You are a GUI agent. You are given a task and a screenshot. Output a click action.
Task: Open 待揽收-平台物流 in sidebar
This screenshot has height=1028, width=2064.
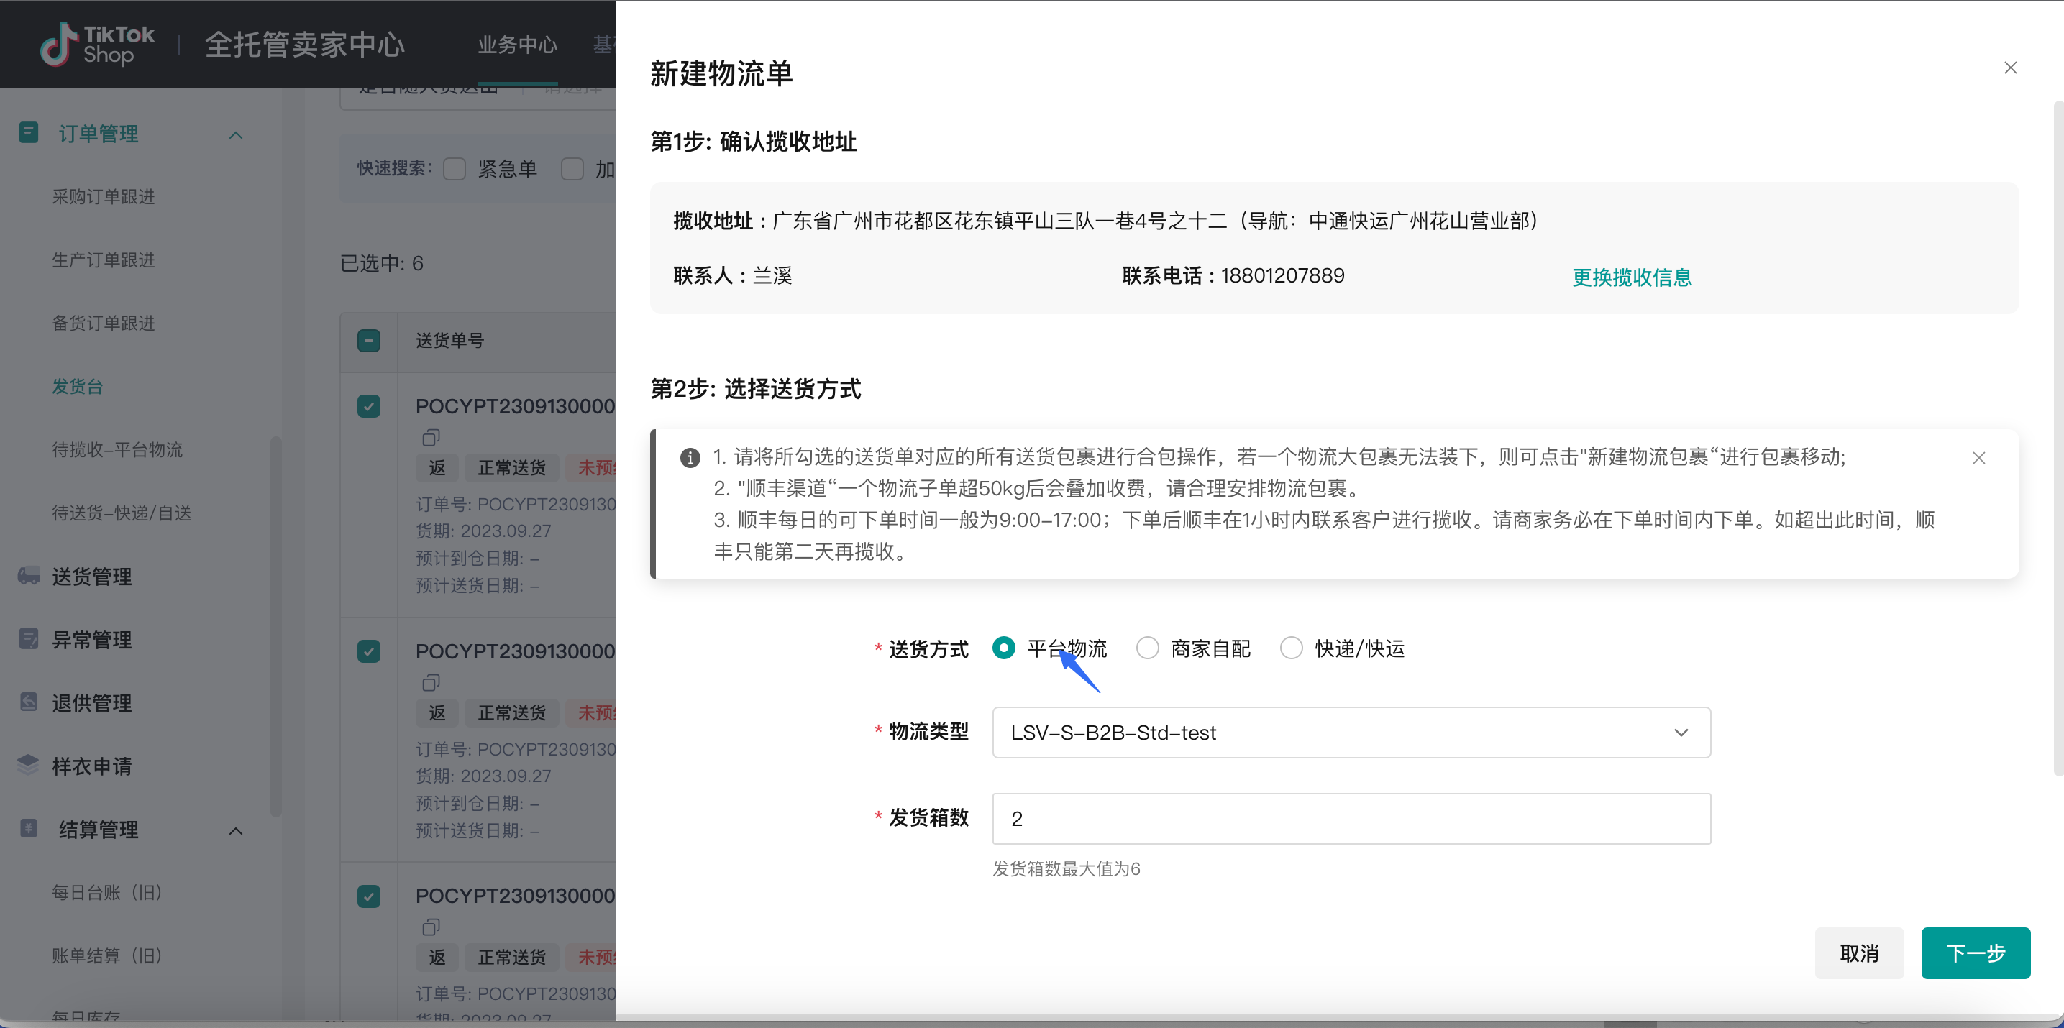coord(118,449)
